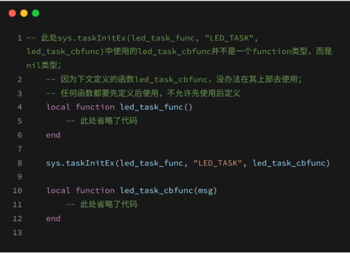The height and width of the screenshot is (253, 350).
Task: Click the red close dot
Action: coord(12,13)
